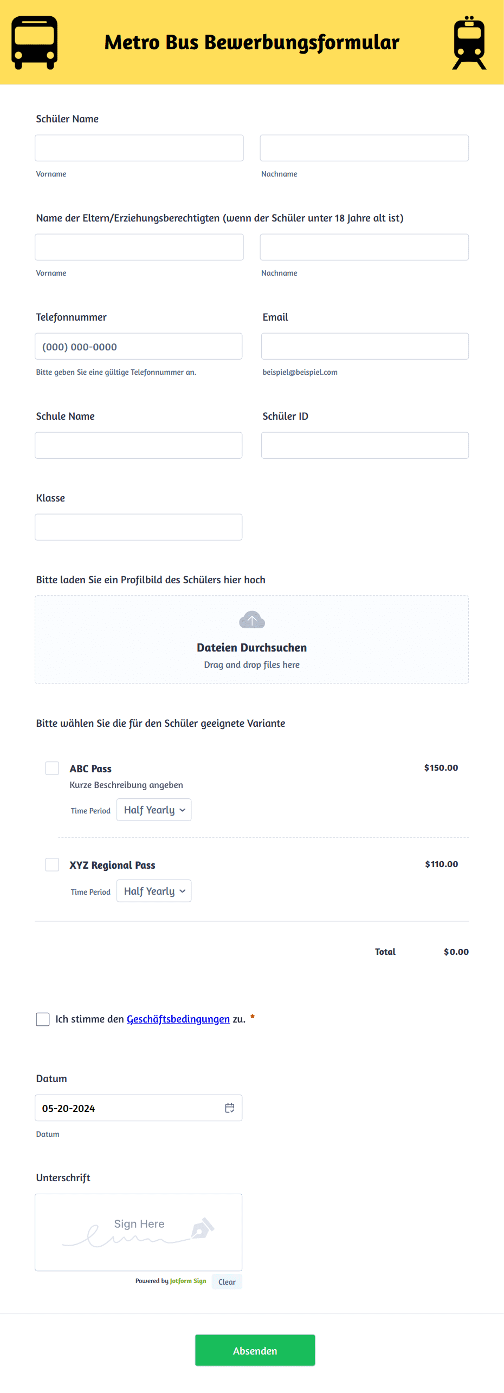Select the XYZ Regional Pass checkbox
Screen dimensions: 504x1393
click(52, 864)
